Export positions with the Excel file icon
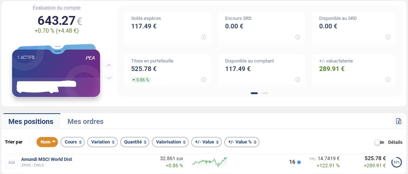 pyautogui.click(x=398, y=121)
